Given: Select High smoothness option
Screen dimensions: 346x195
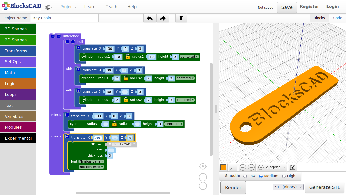Looking at the screenshot, I should pyautogui.click(x=284, y=176).
